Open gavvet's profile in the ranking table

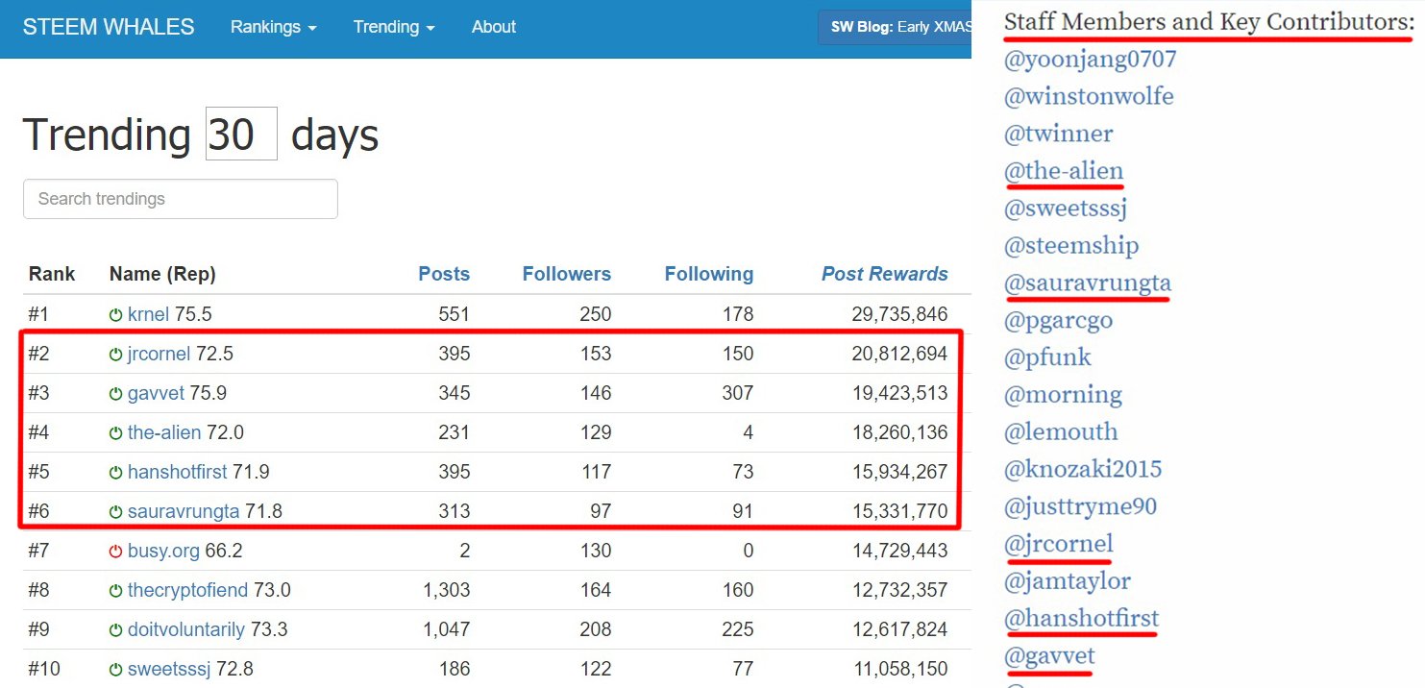point(156,393)
